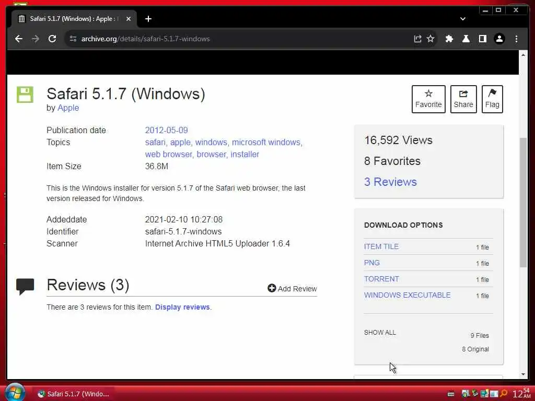Click the 8 Favorites text
Image resolution: width=535 pixels, height=401 pixels.
coord(392,161)
